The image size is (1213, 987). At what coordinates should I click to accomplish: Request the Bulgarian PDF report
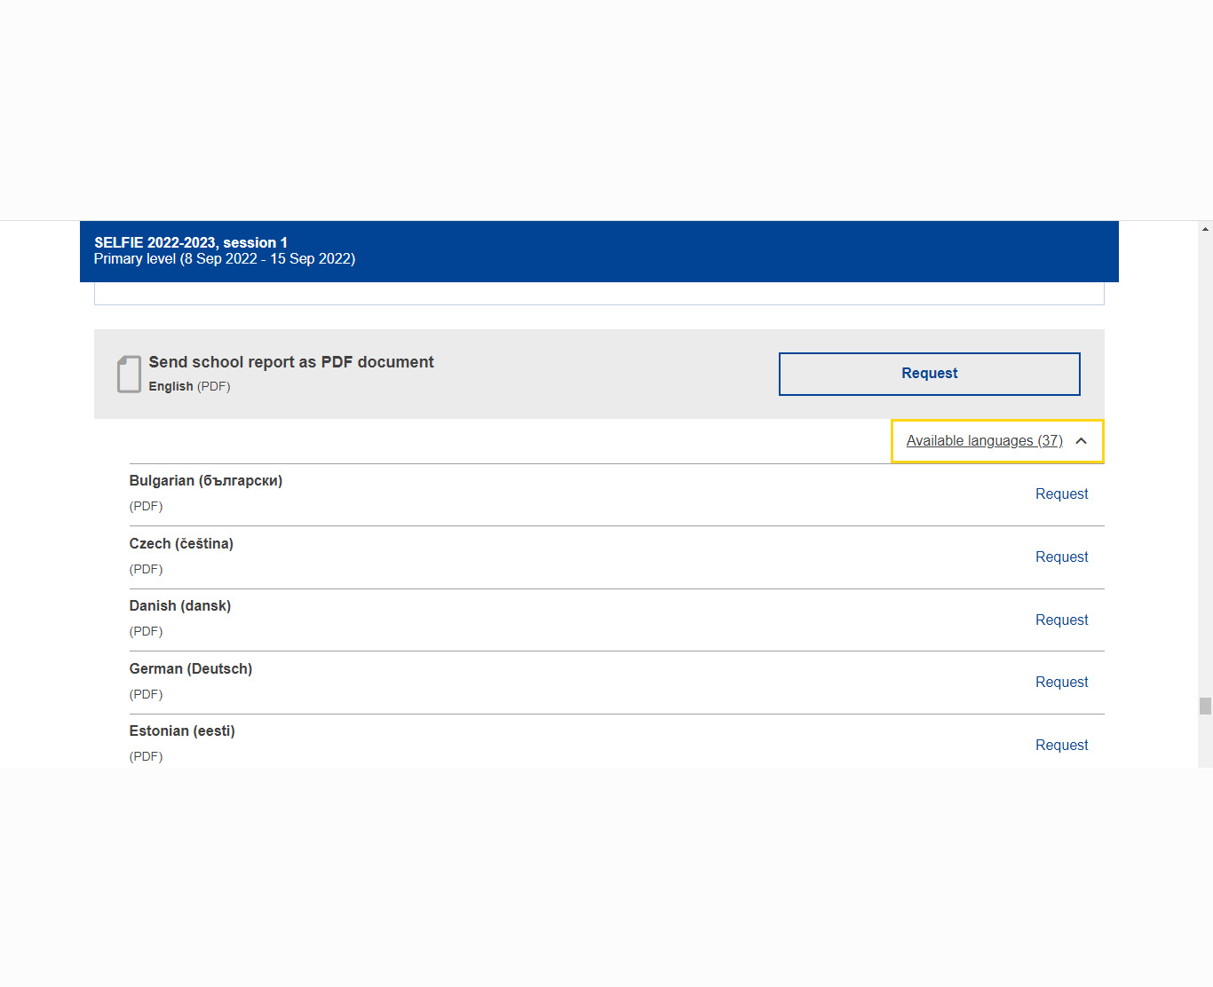point(1061,494)
